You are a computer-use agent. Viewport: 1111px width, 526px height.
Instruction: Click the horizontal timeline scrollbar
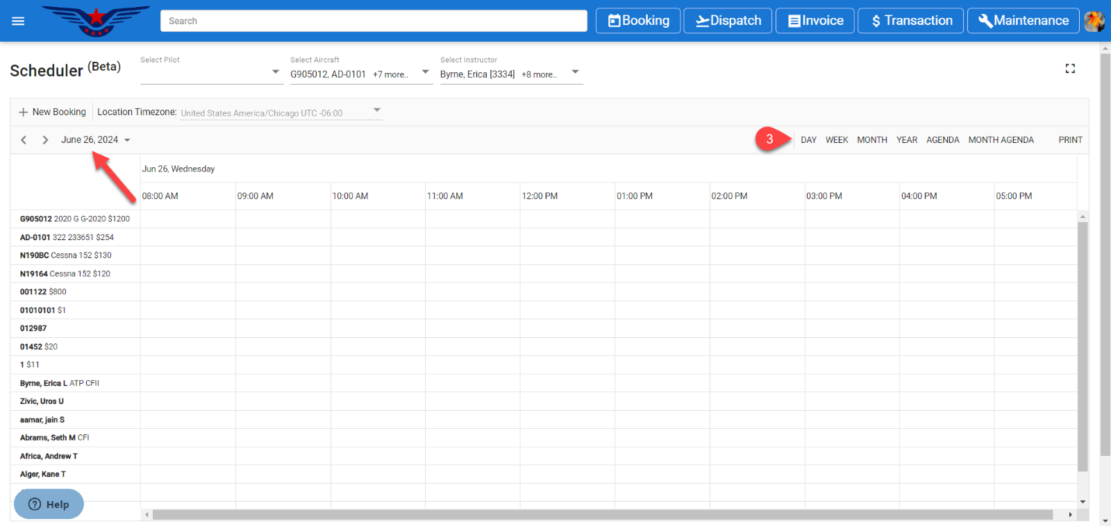(x=602, y=515)
